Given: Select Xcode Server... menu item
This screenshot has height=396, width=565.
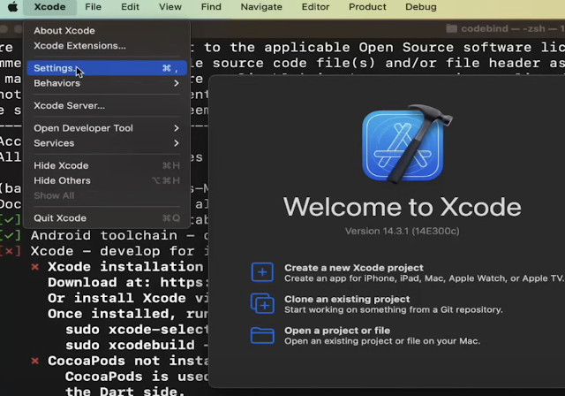Looking at the screenshot, I should coord(107,106).
